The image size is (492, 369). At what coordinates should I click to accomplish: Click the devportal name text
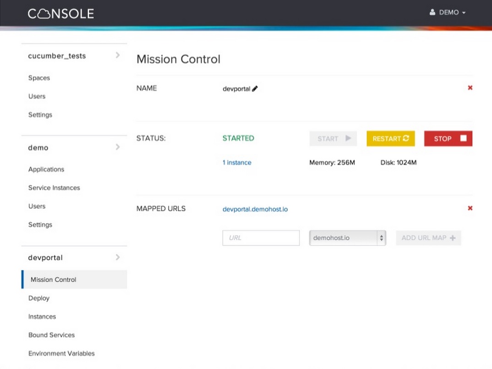[236, 89]
